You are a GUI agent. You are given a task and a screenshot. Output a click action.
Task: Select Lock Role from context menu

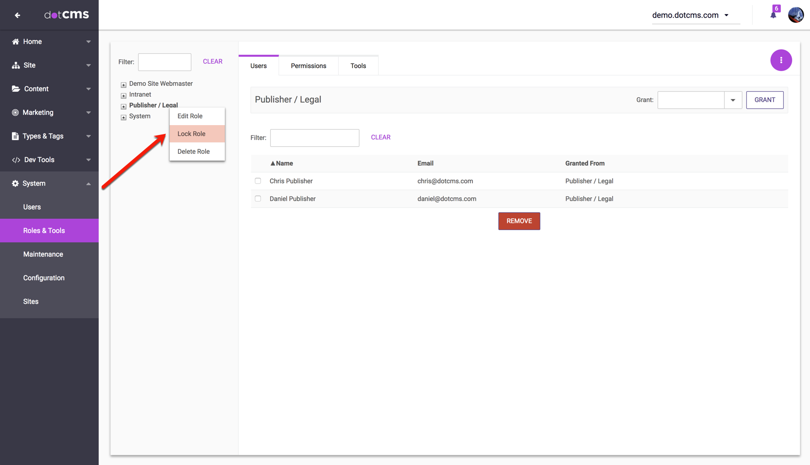coord(192,134)
